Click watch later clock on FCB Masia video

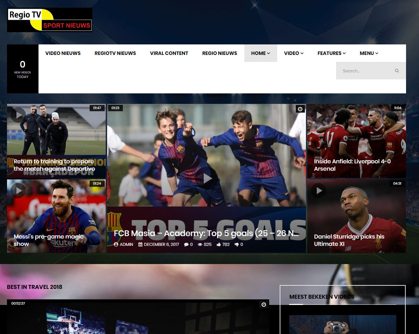300,109
